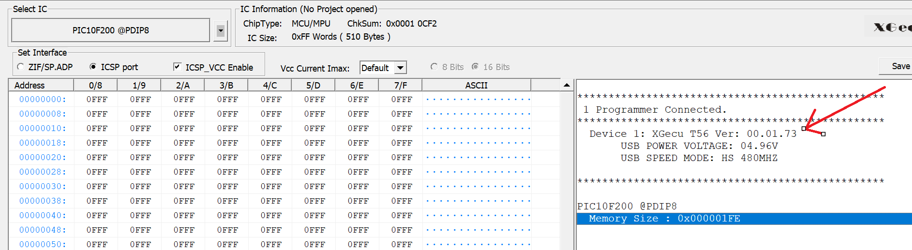The image size is (912, 250).
Task: Select the address row 00000020
Action: click(43, 158)
